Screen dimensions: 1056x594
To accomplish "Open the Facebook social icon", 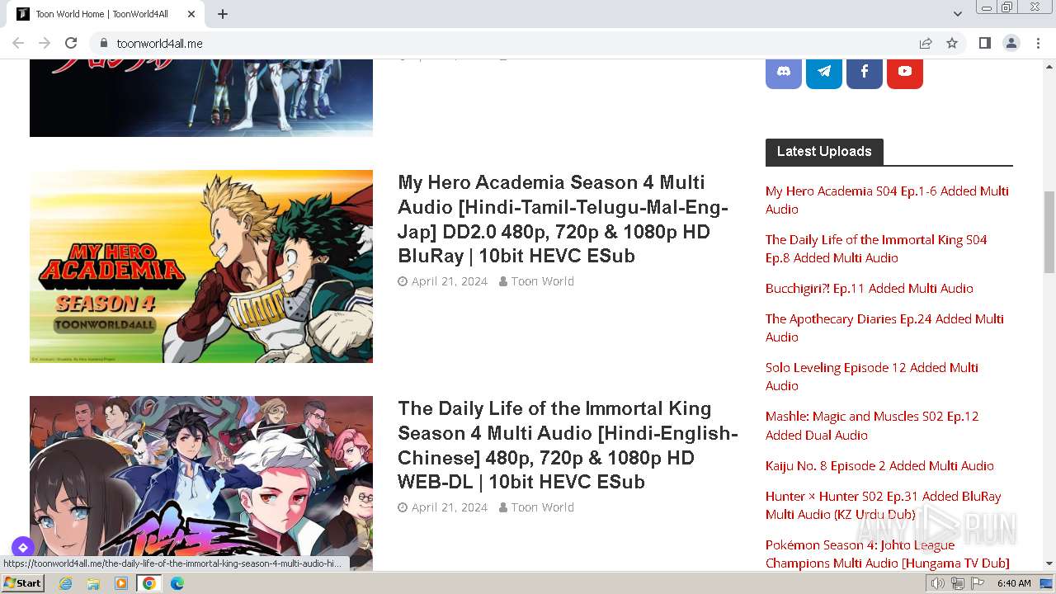I will click(x=865, y=72).
